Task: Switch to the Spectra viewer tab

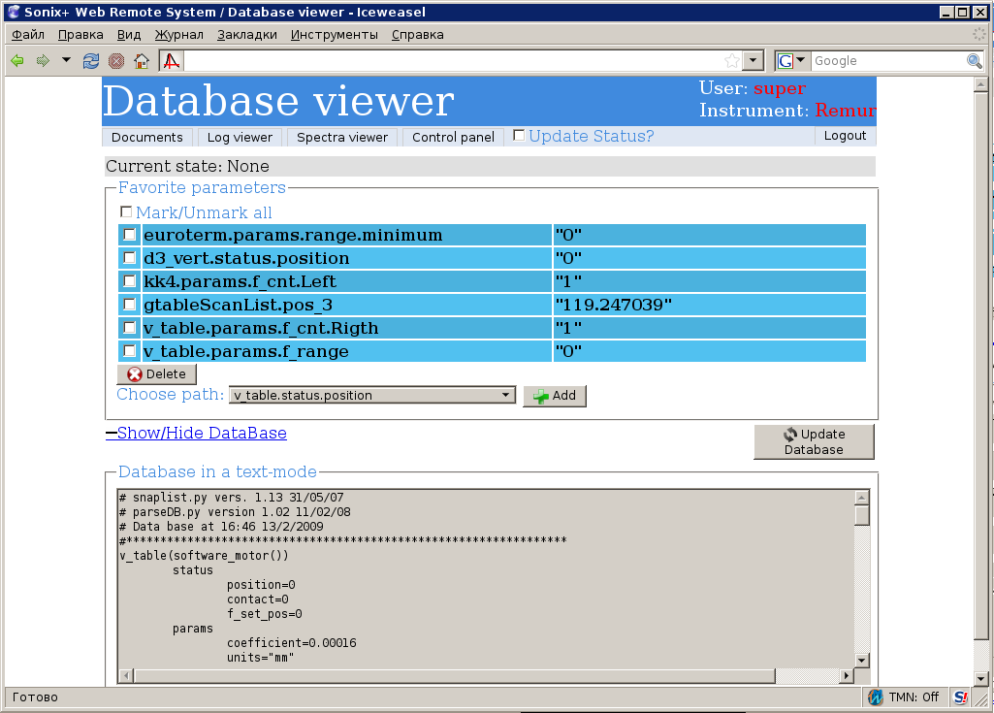Action: [342, 137]
